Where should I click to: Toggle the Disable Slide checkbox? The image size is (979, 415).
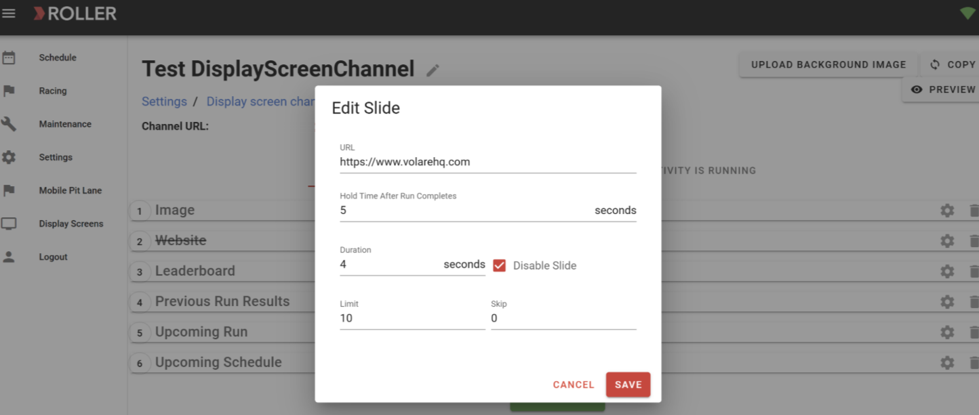pyautogui.click(x=500, y=265)
